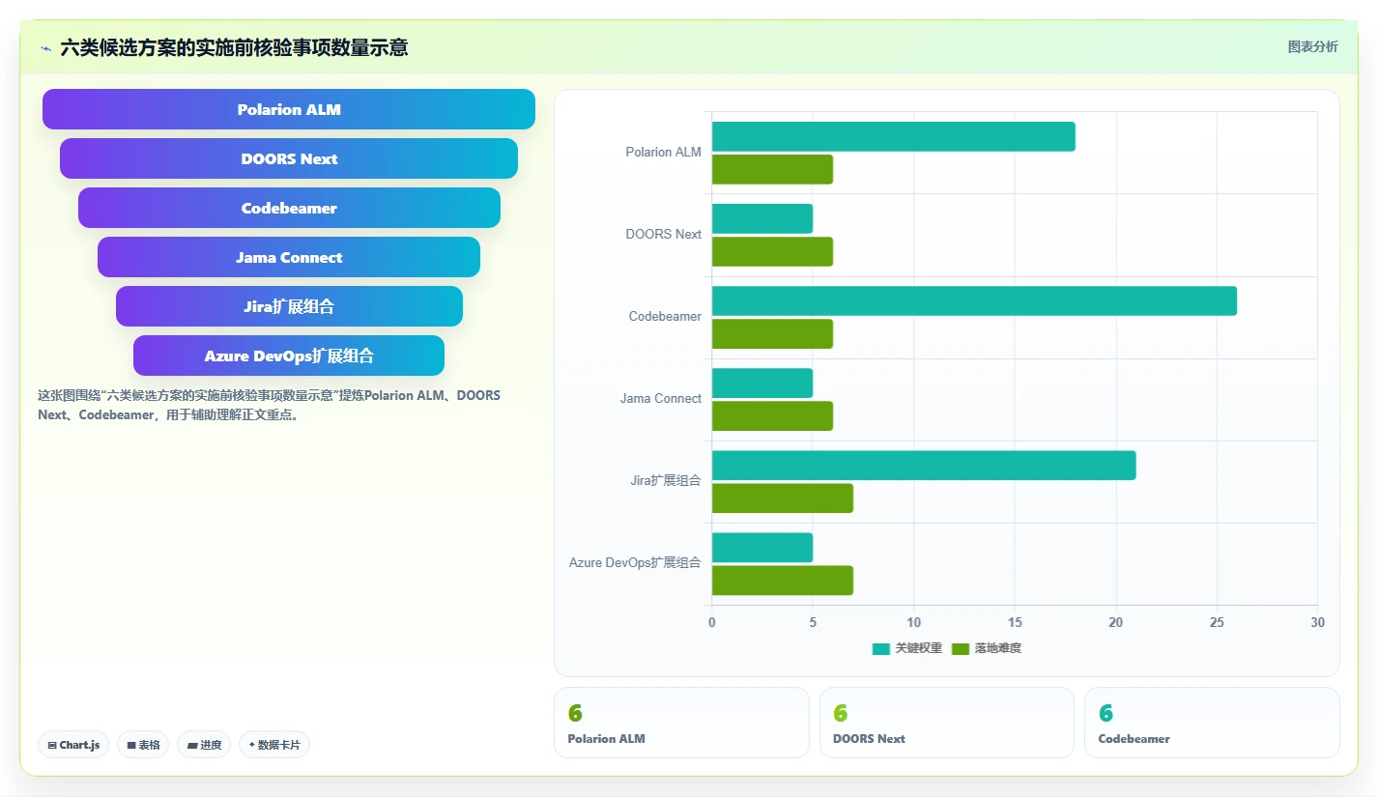Click the Azure DevOps扩展组合 teal chart bar
This screenshot has height=797, width=1378.
pos(762,547)
